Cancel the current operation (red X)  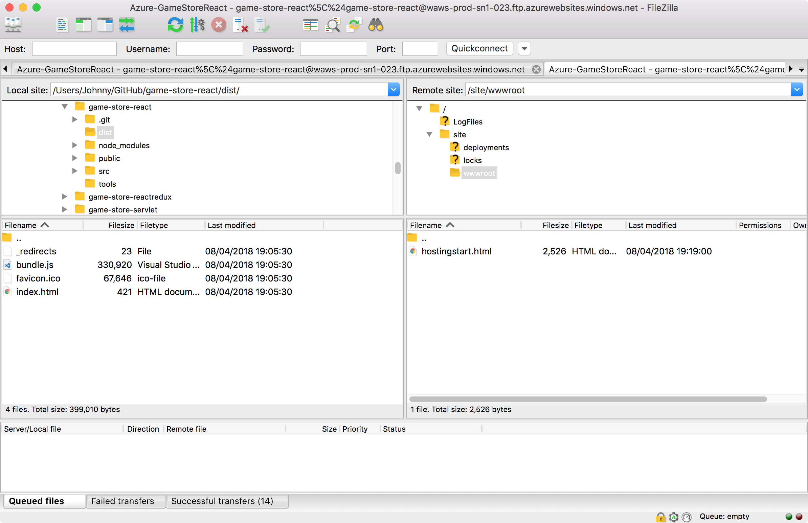219,25
